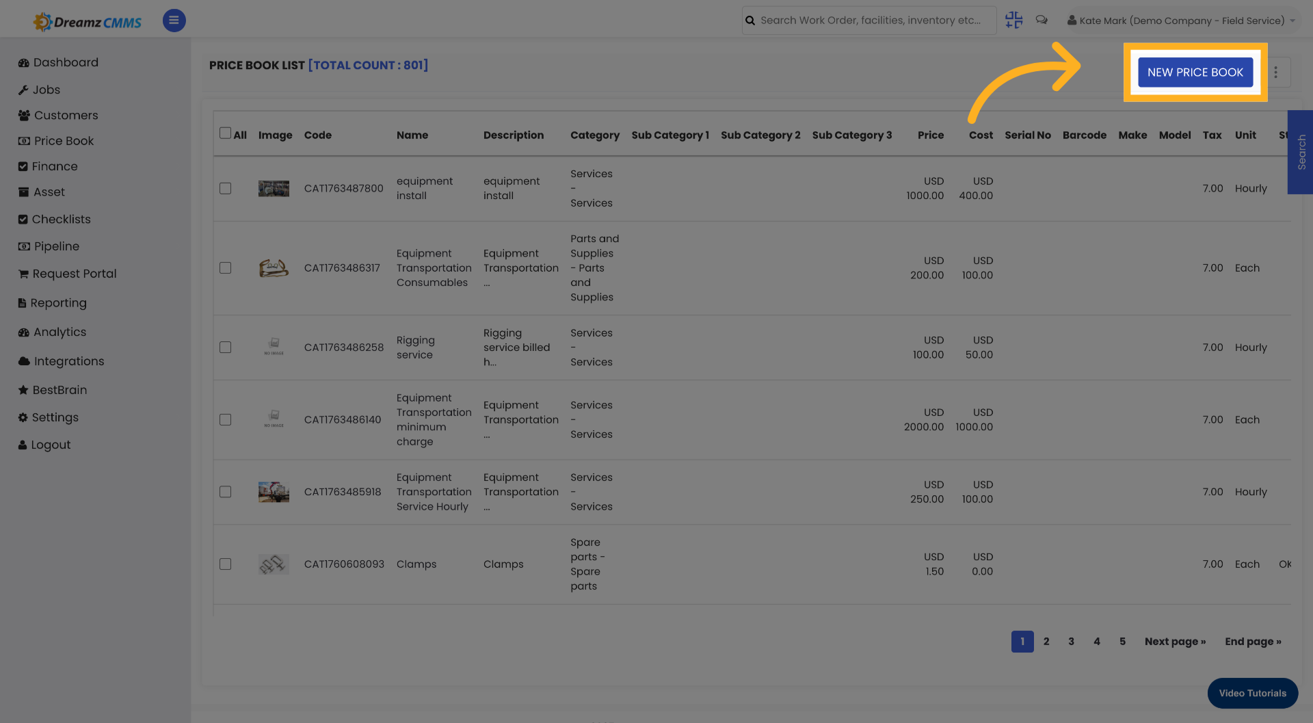Click the current page 1 button
This screenshot has height=723, width=1313.
[x=1022, y=641]
